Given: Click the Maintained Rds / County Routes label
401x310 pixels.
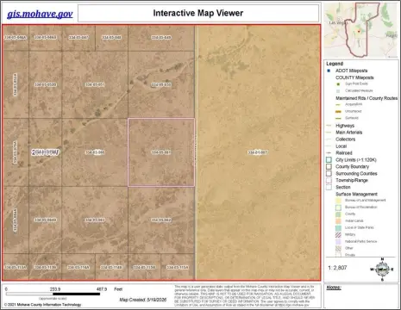Looking at the screenshot, I should (x=367, y=98).
